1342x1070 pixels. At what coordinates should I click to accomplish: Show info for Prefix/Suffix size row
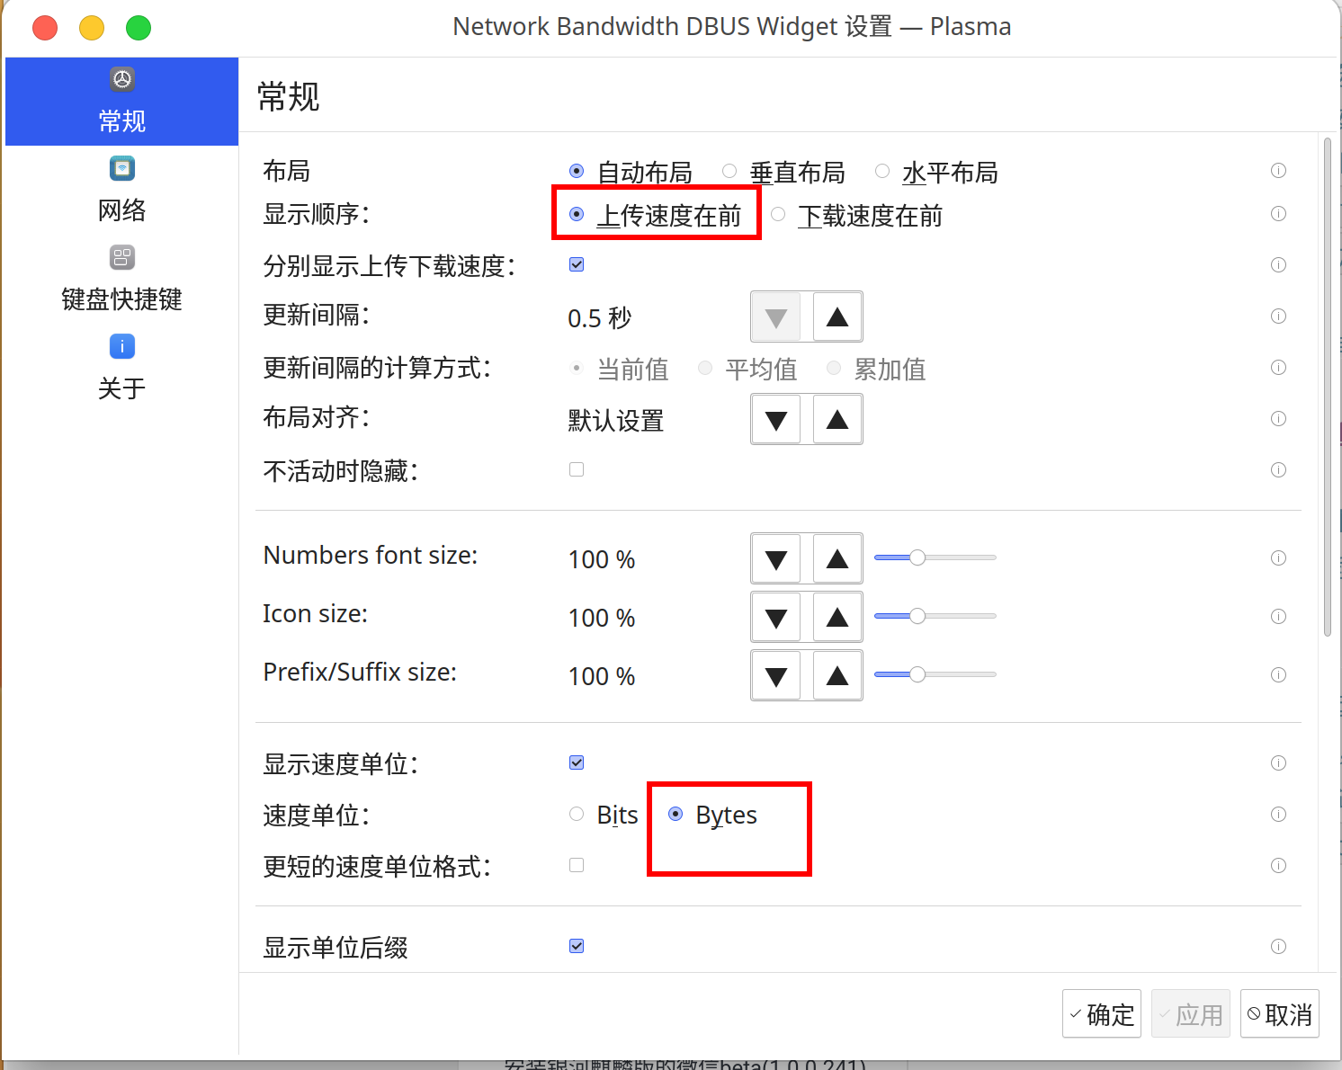coord(1278,675)
